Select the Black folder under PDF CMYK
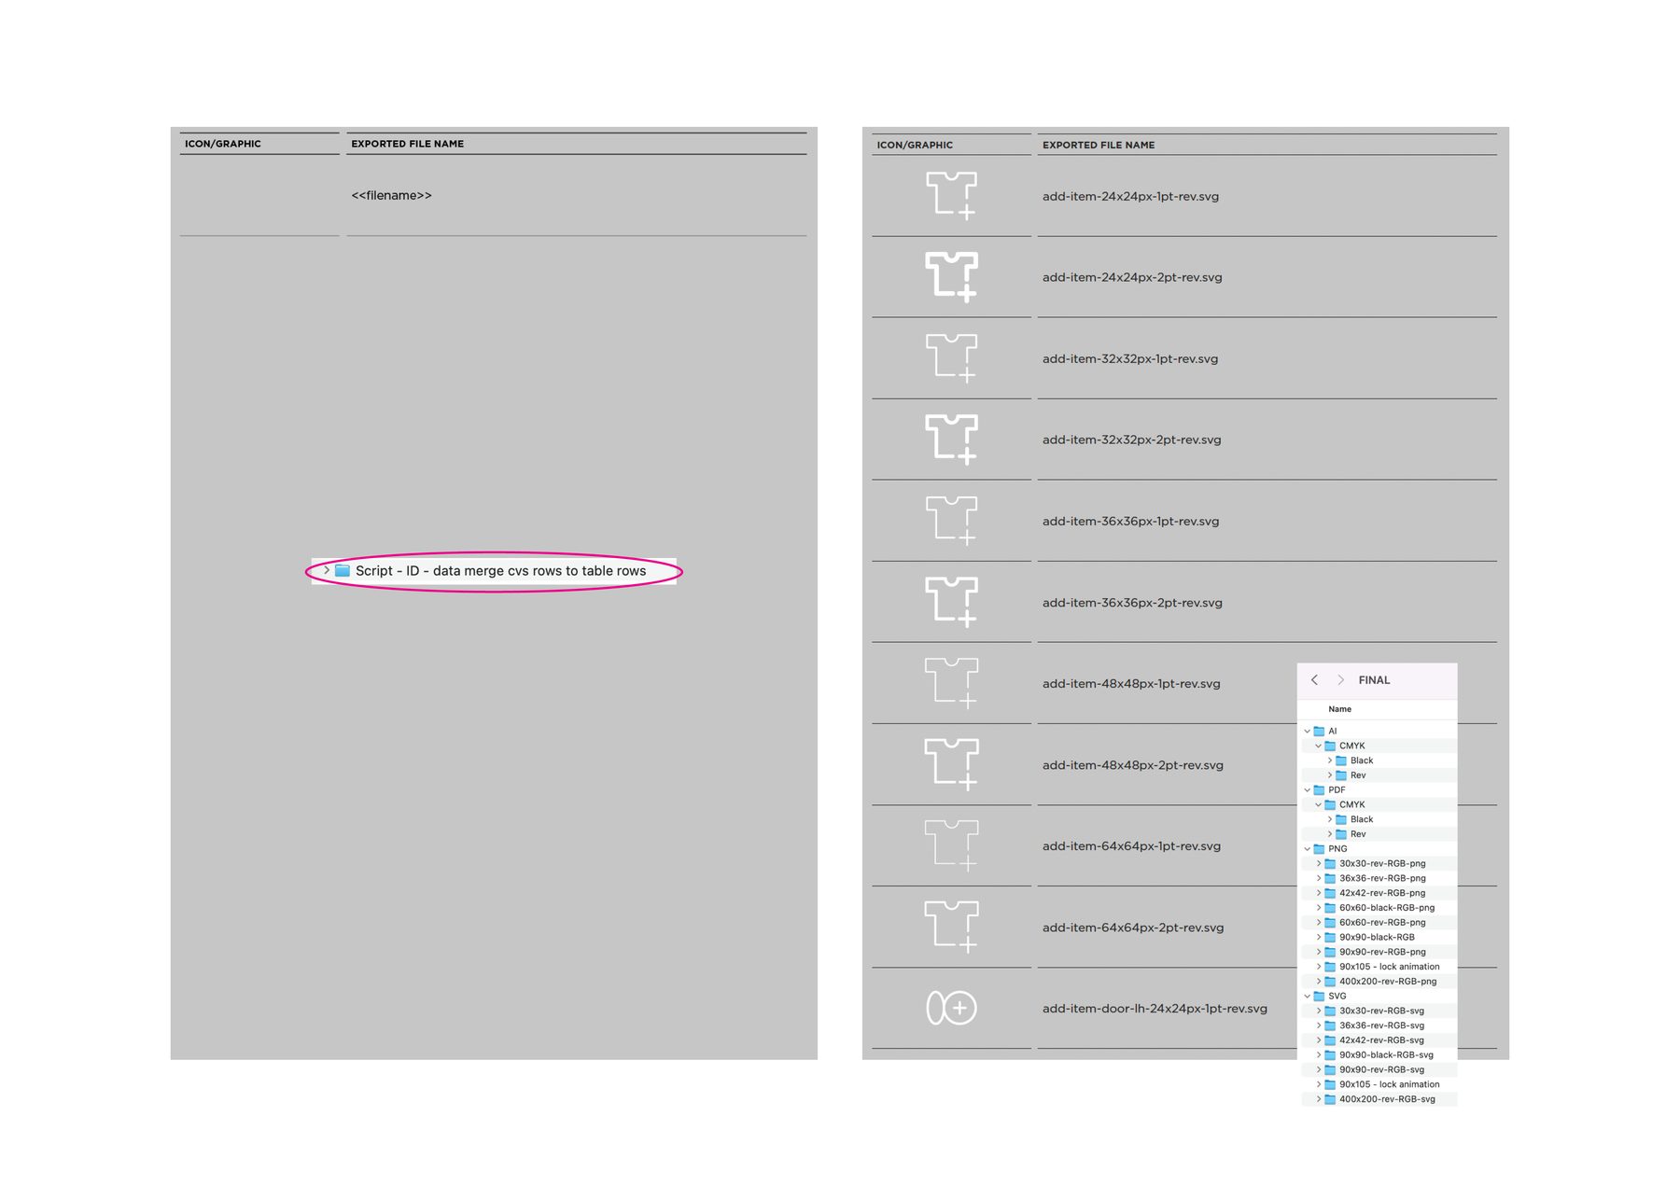This screenshot has width=1680, height=1186. (1378, 819)
